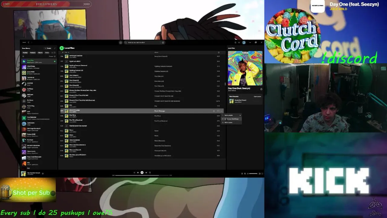Add Fire In My Lungs to Liked Songs
The width and height of the screenshot is (387, 218).
pyautogui.click(x=214, y=111)
